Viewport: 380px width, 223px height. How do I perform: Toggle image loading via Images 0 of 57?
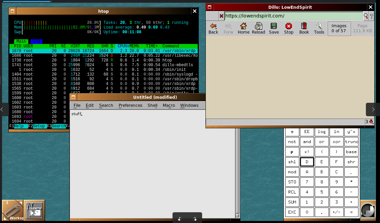point(339,28)
